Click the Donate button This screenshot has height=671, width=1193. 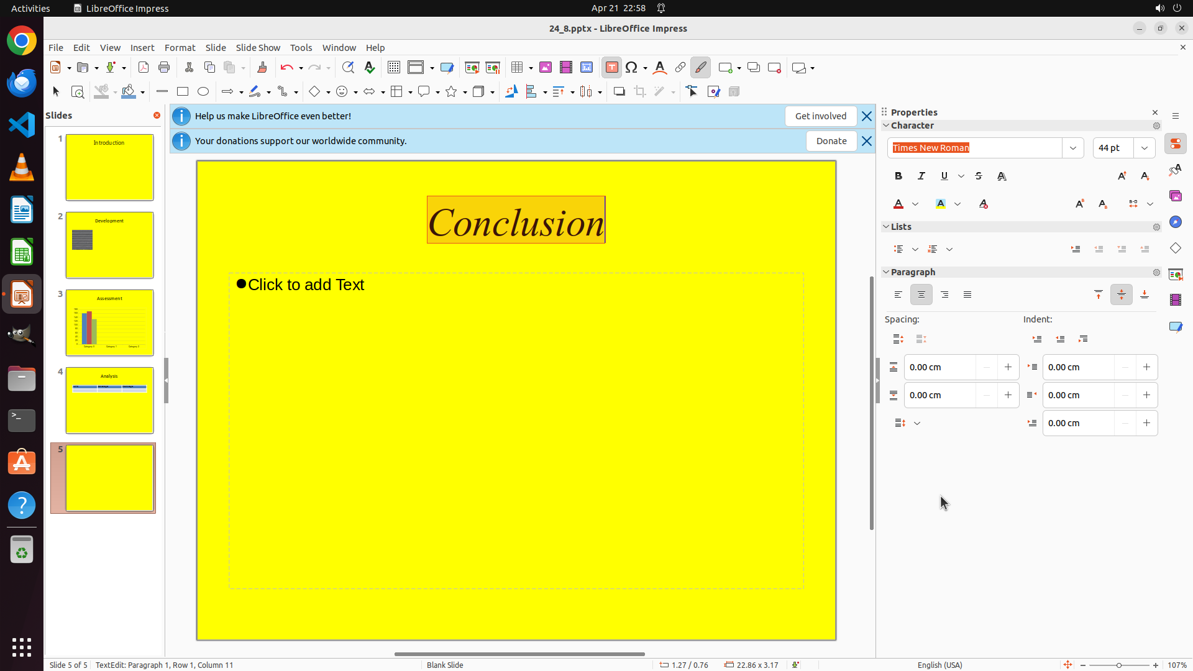(x=831, y=141)
